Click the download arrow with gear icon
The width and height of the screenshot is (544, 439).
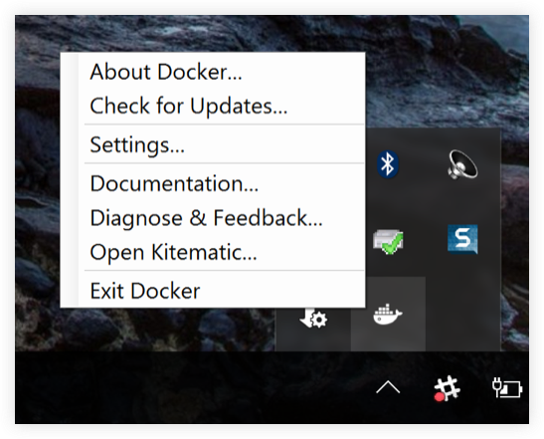tap(313, 318)
